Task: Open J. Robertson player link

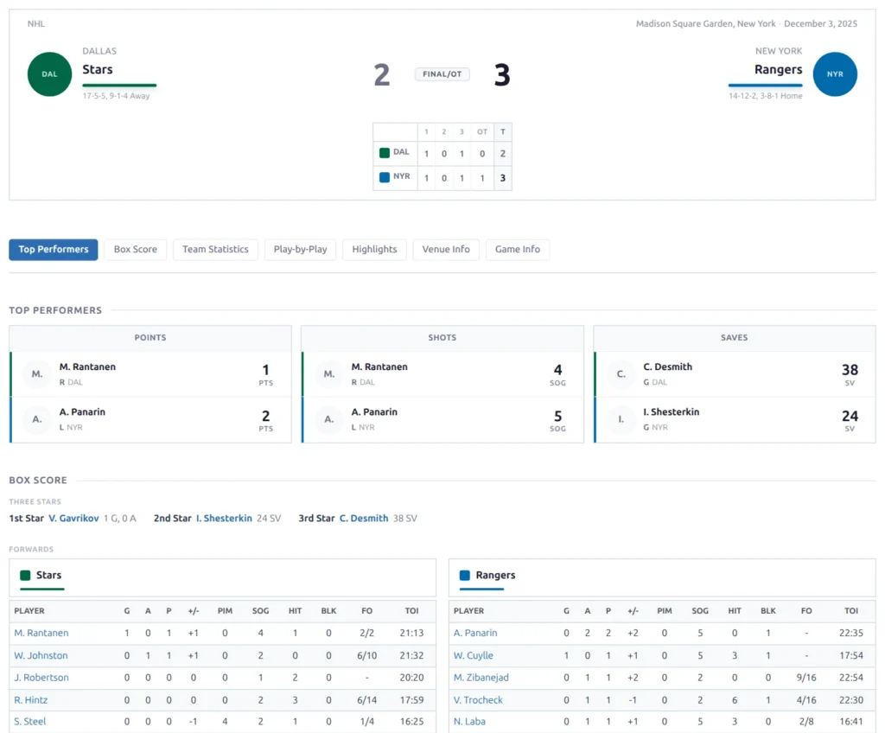Action: click(41, 678)
